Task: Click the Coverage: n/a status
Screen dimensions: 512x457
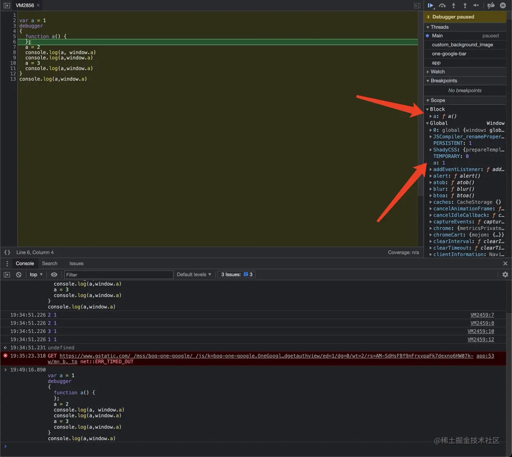Action: [x=403, y=252]
